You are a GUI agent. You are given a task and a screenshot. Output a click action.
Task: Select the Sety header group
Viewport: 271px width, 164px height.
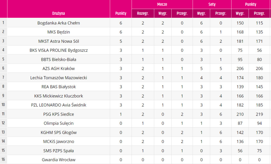212,4
